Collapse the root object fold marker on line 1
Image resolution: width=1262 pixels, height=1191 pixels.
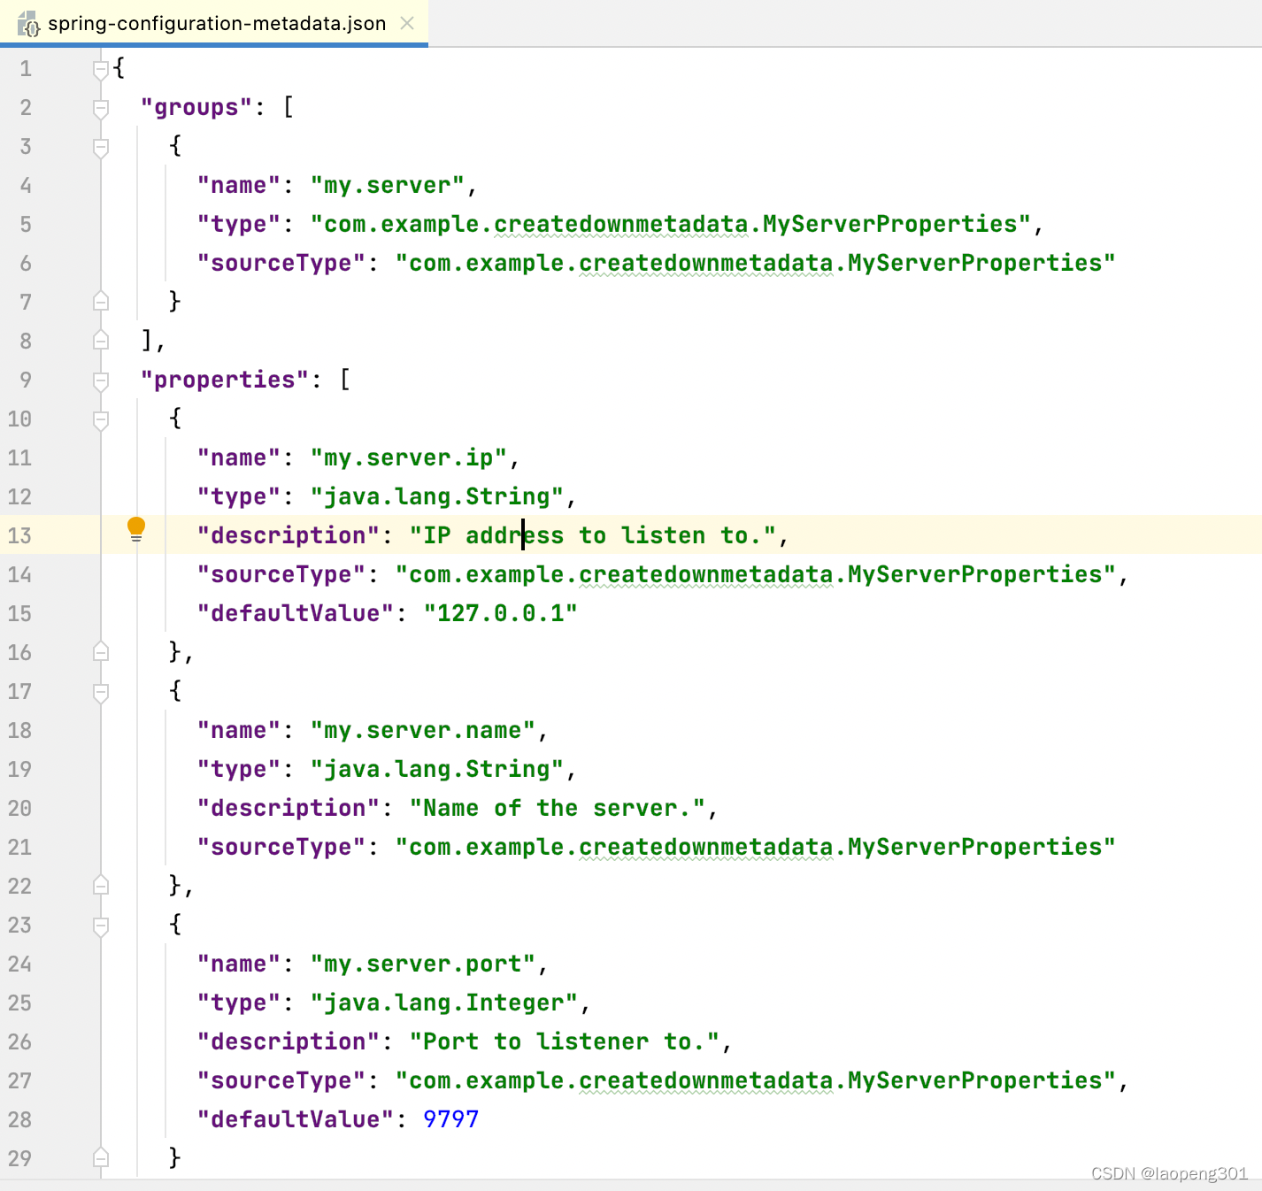(101, 68)
